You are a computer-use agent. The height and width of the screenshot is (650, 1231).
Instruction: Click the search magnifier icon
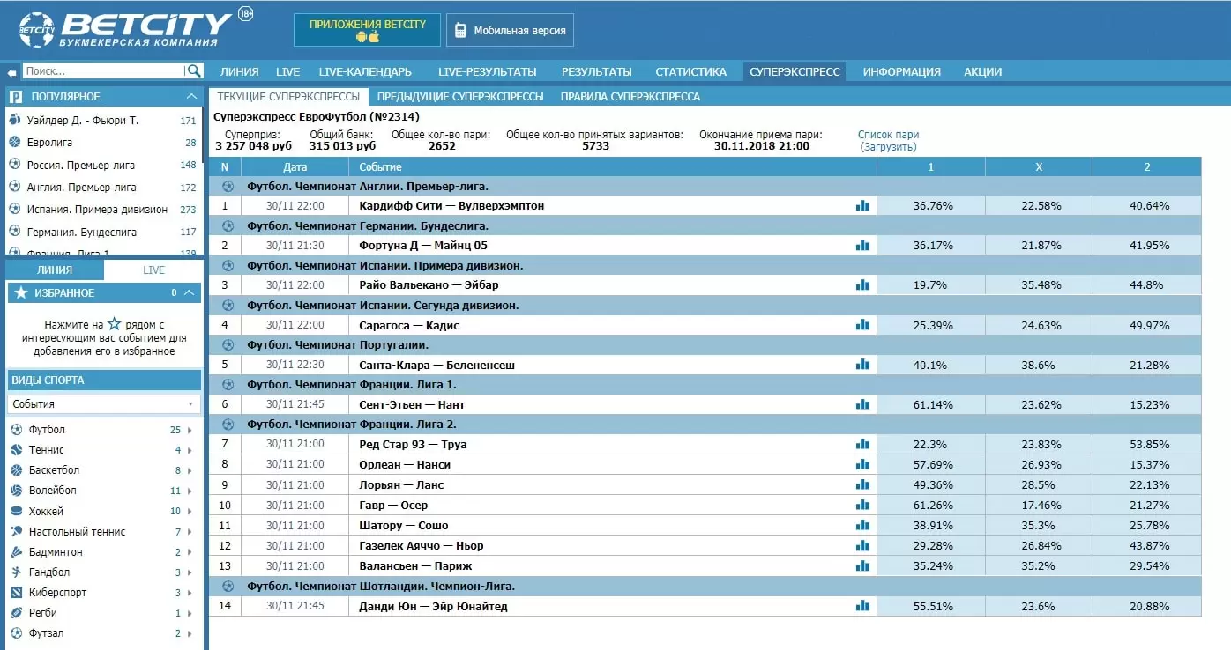click(x=193, y=71)
